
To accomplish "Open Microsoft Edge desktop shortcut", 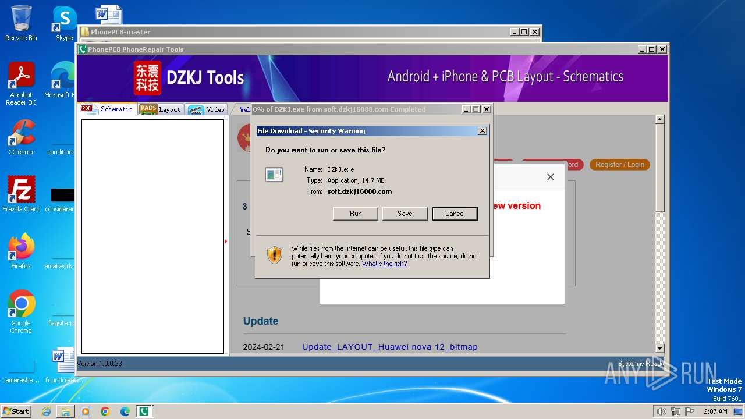I will [x=61, y=80].
